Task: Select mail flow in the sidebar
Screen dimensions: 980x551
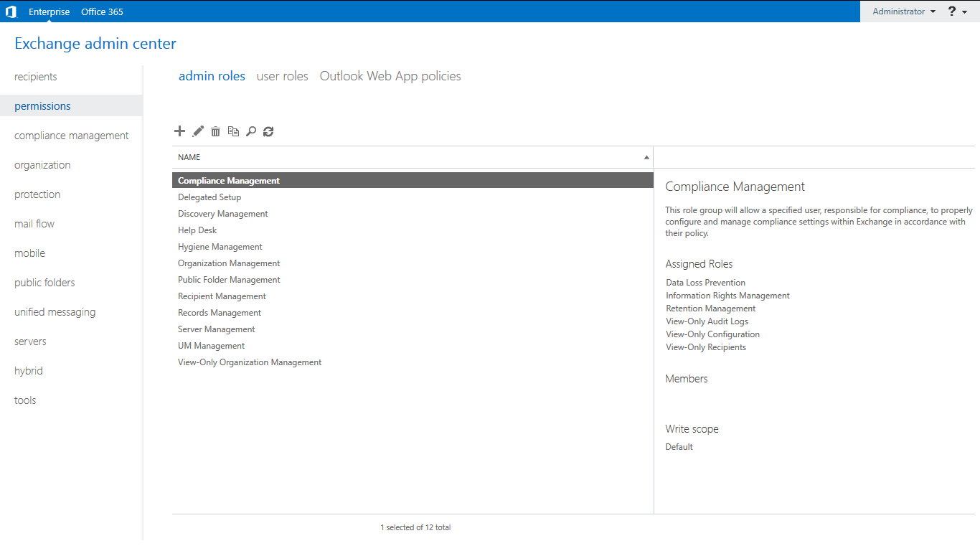Action: tap(34, 224)
